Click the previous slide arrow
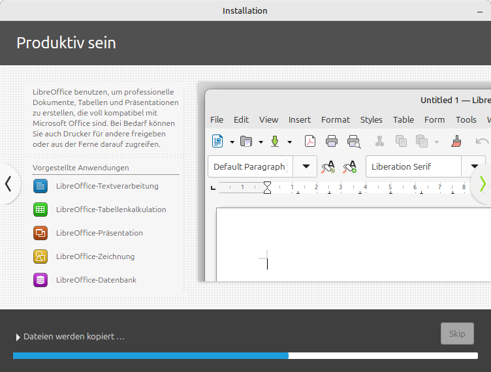 [x=8, y=184]
